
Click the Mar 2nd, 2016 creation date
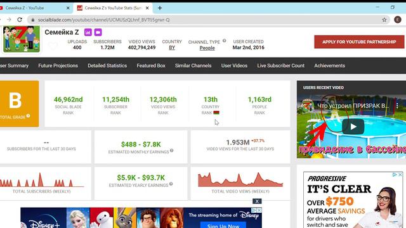pyautogui.click(x=248, y=47)
